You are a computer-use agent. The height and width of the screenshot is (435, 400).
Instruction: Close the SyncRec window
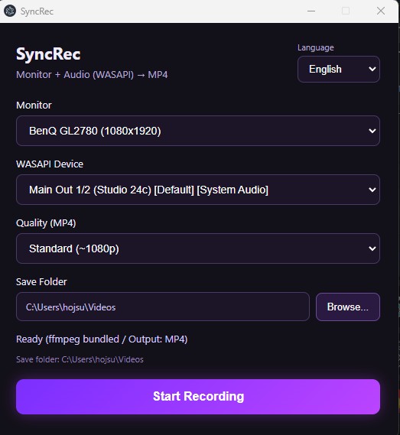click(x=381, y=11)
